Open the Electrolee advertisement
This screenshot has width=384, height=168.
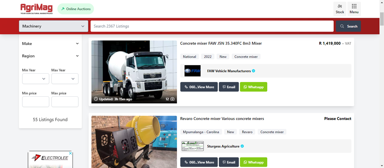(50, 160)
